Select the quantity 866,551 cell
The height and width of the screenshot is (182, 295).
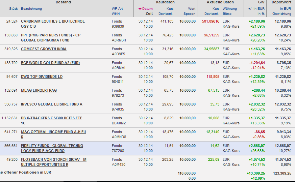point(11,146)
